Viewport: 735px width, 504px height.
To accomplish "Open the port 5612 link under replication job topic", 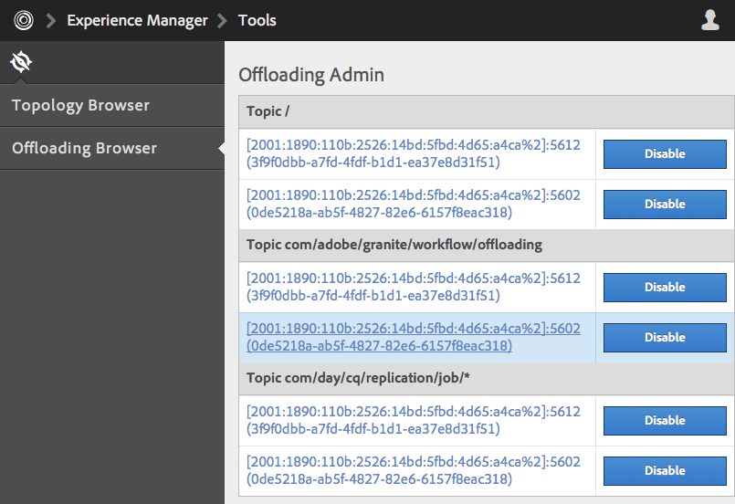I will click(413, 421).
